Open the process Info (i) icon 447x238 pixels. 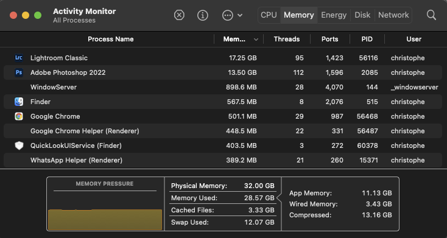point(203,15)
